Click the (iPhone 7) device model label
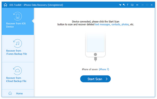Viewport: 157px width, 99px height. [104, 69]
